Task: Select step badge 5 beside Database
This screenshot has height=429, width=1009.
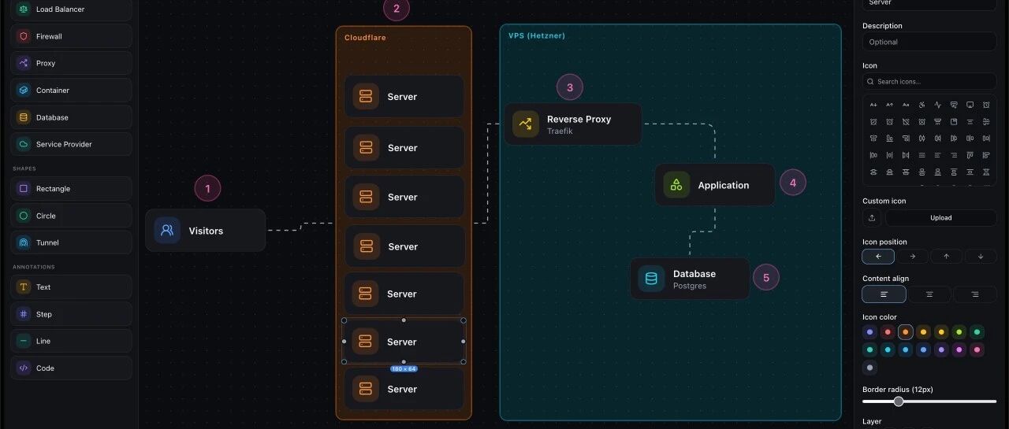Action: pyautogui.click(x=766, y=277)
